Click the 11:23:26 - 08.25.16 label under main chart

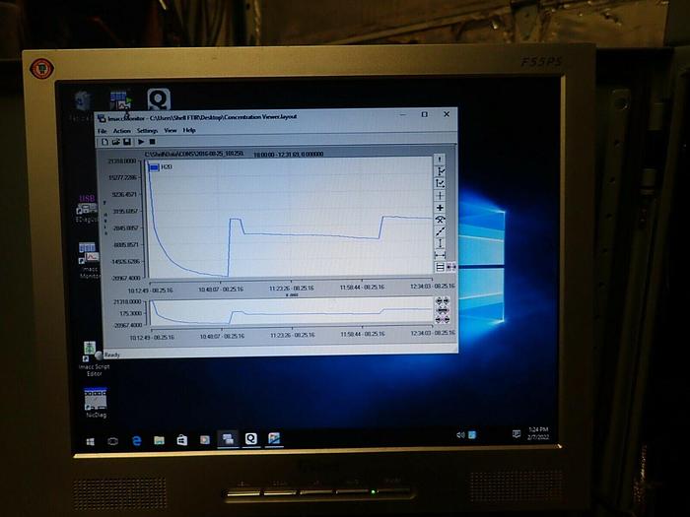pos(292,289)
